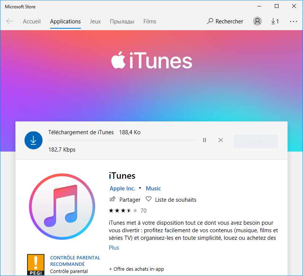The image size is (303, 276).
Task: Open the Contrôle parental recommandé link
Action: click(x=75, y=261)
